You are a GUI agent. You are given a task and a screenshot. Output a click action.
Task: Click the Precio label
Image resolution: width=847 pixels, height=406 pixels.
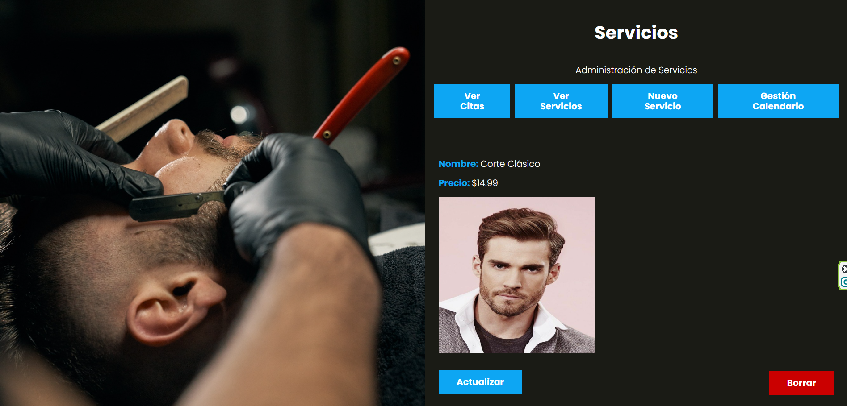(x=454, y=183)
